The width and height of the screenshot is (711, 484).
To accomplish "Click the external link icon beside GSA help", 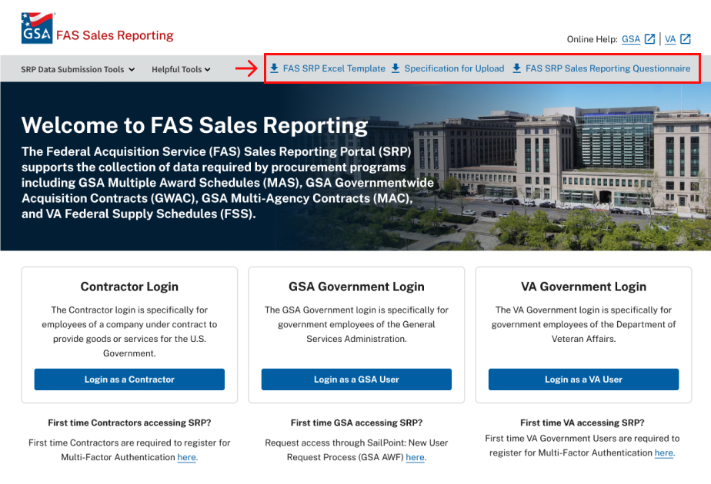I will pos(649,39).
